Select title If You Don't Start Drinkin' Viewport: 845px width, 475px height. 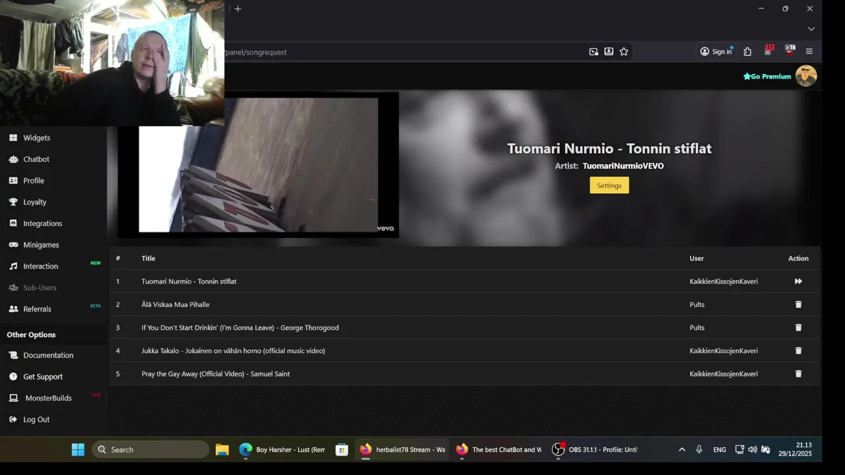tap(240, 327)
